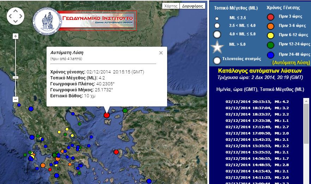Open the 17:12:49 ML 2.7 event
This screenshot has height=184, width=311.
[x=262, y=127]
